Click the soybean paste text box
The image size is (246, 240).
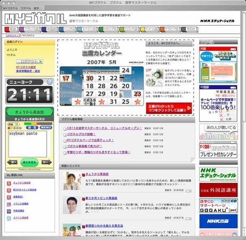click(28, 144)
